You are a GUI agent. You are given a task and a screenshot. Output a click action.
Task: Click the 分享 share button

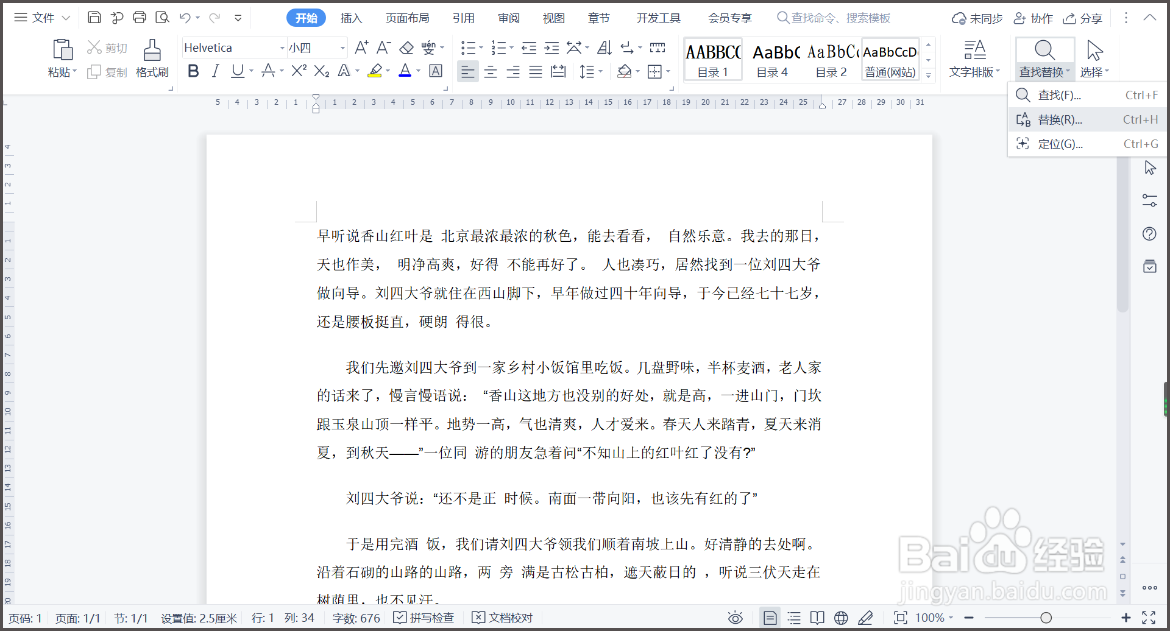pyautogui.click(x=1083, y=18)
